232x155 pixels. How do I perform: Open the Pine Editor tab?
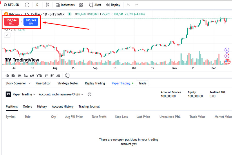click(43, 83)
